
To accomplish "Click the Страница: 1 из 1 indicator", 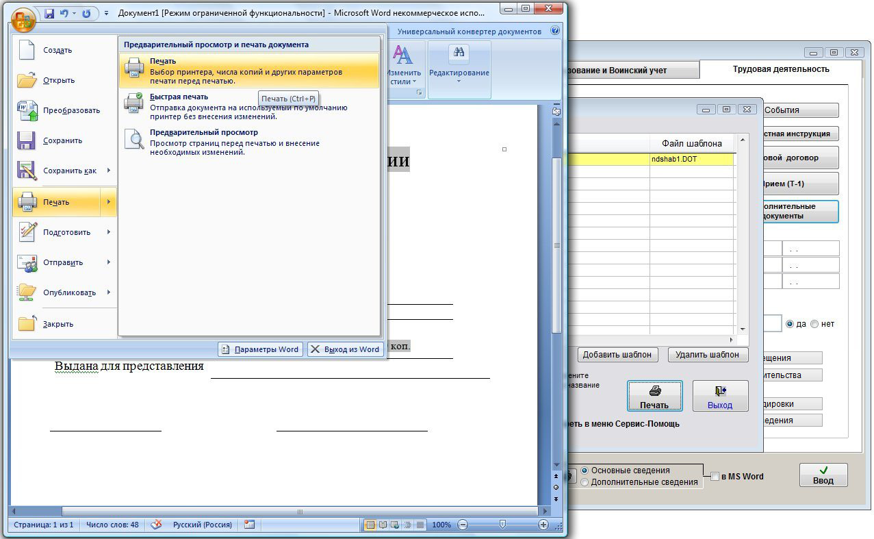I will (x=44, y=525).
